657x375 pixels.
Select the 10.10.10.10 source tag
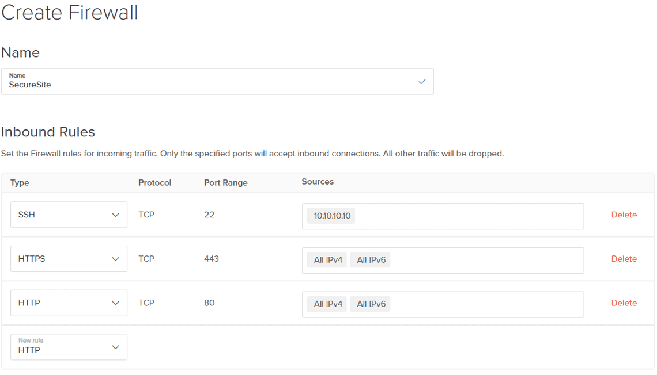click(x=330, y=216)
